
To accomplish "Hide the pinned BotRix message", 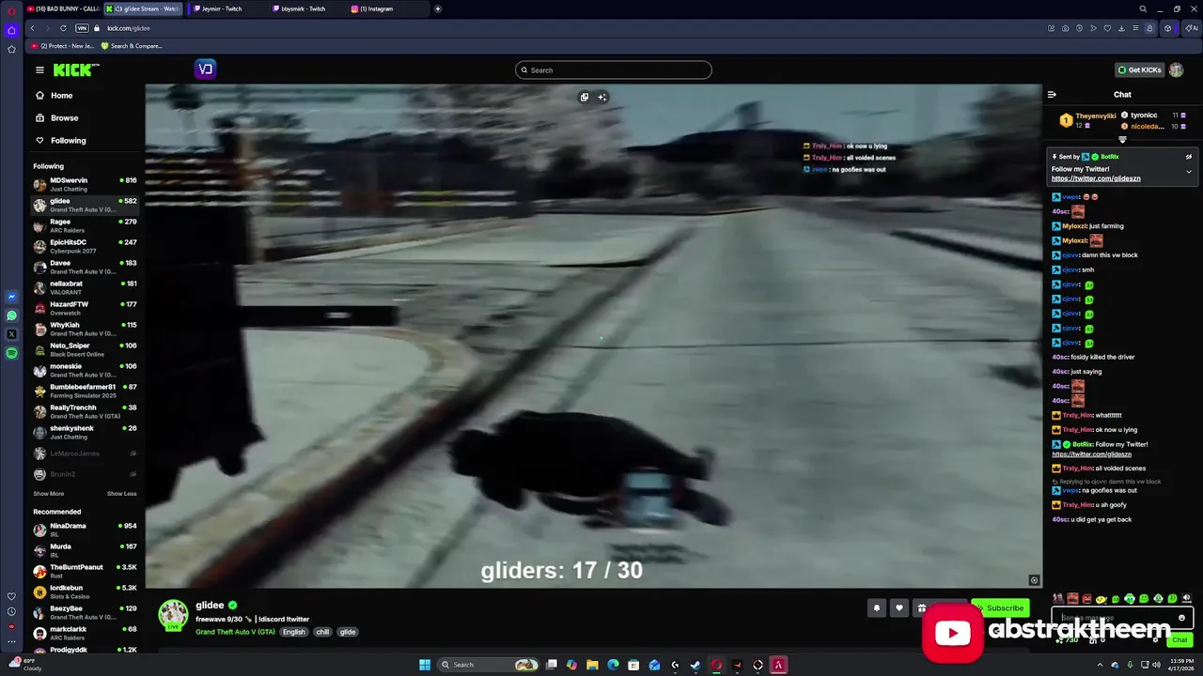I will tap(1188, 157).
